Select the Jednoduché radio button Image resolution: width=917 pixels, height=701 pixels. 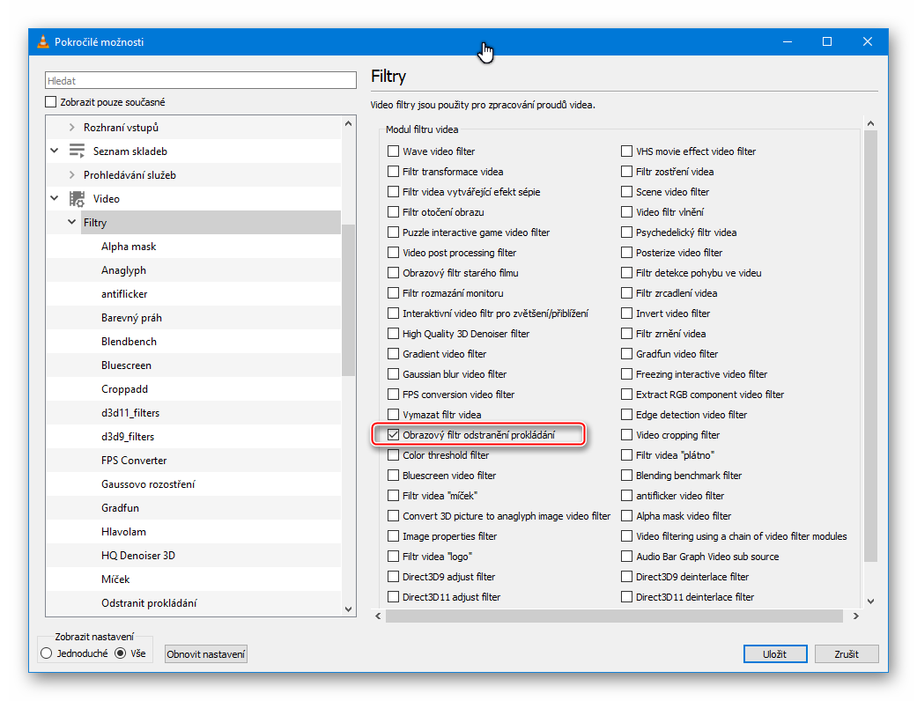[47, 653]
